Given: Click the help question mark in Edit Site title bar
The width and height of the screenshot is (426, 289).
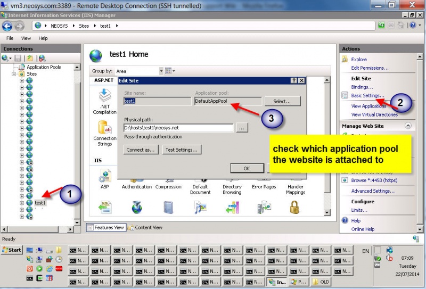Looking at the screenshot, I should click(294, 80).
